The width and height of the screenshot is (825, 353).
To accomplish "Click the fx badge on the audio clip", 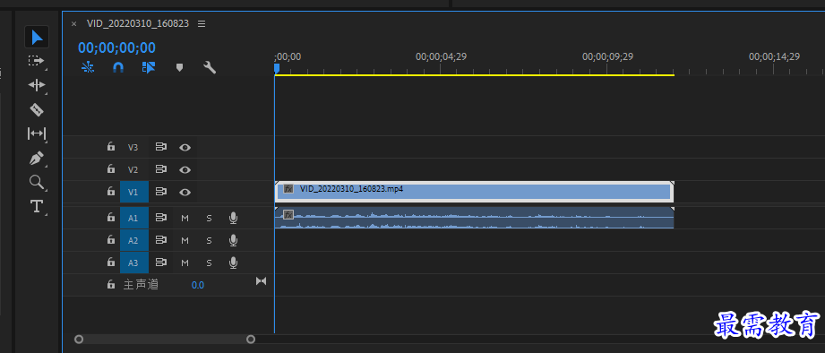I will 288,214.
